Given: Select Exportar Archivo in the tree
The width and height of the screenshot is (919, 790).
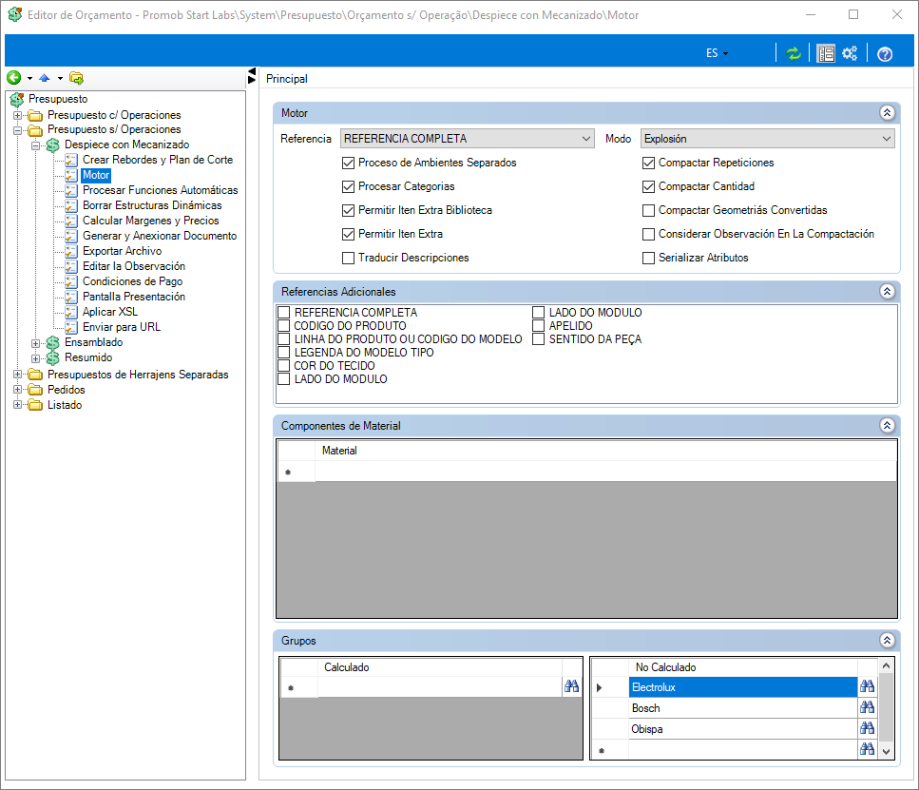Looking at the screenshot, I should (122, 251).
